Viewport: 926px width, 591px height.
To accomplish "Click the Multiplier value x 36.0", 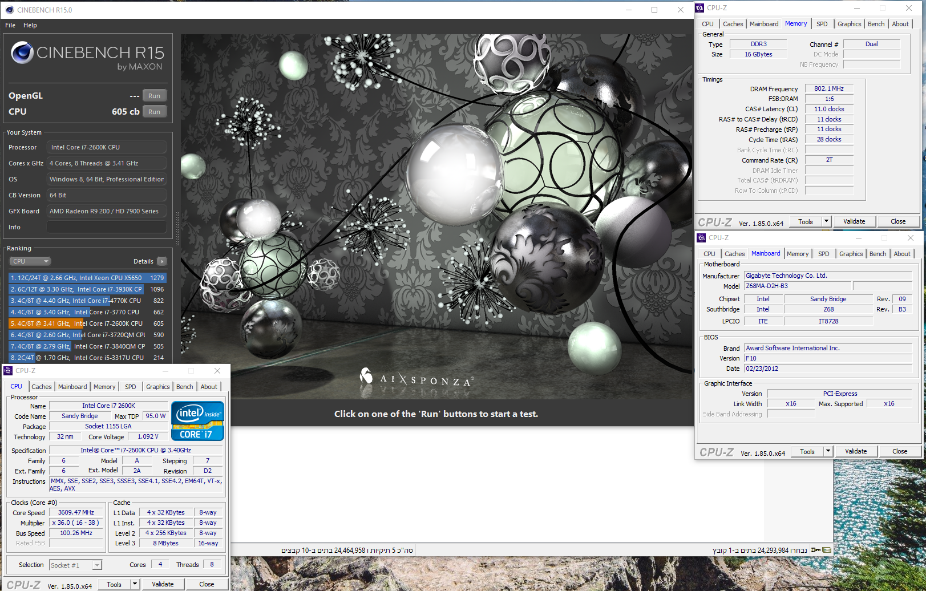I will click(76, 523).
